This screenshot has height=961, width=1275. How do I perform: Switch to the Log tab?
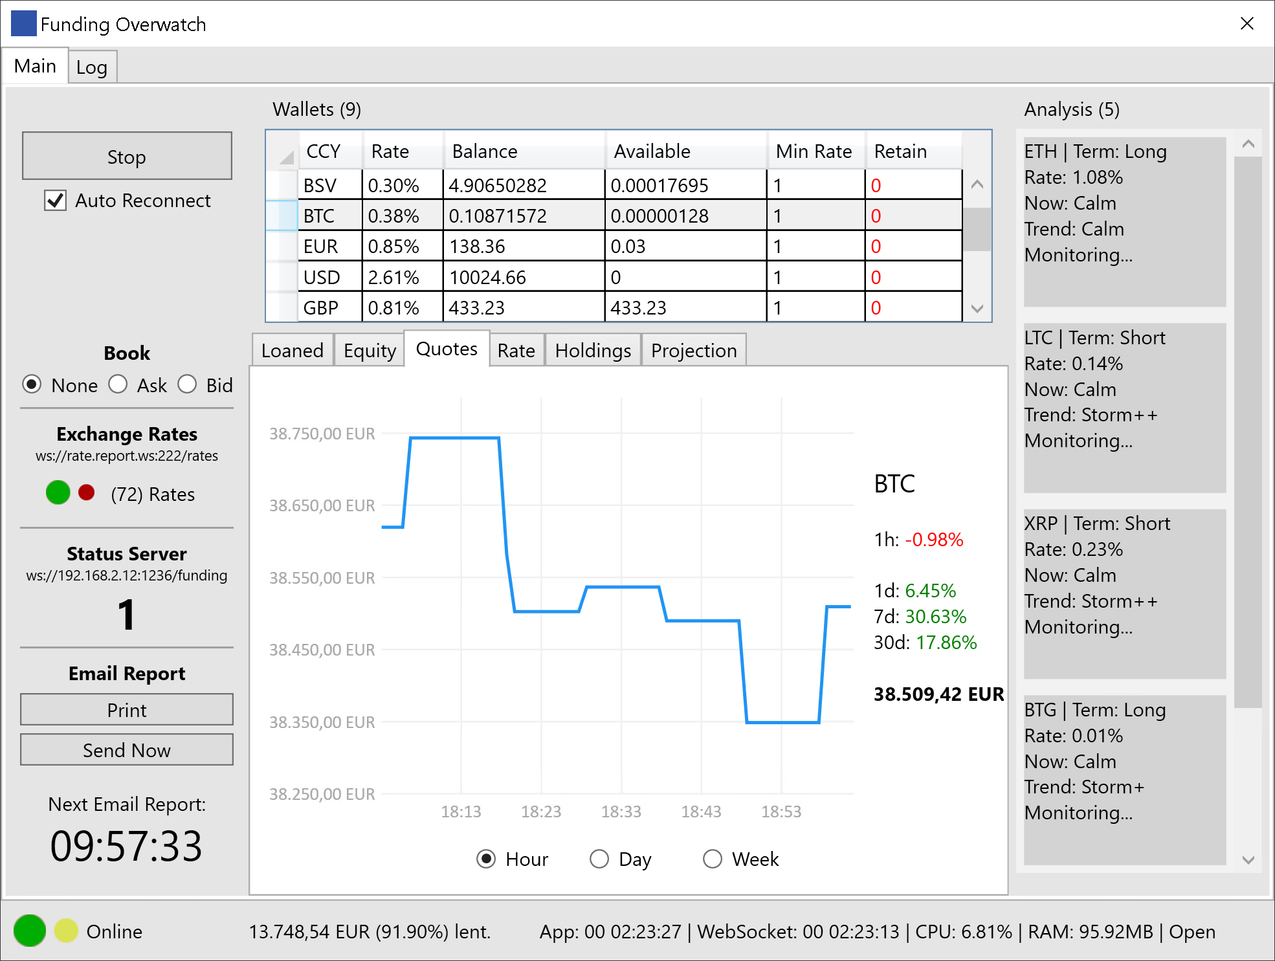tap(92, 67)
